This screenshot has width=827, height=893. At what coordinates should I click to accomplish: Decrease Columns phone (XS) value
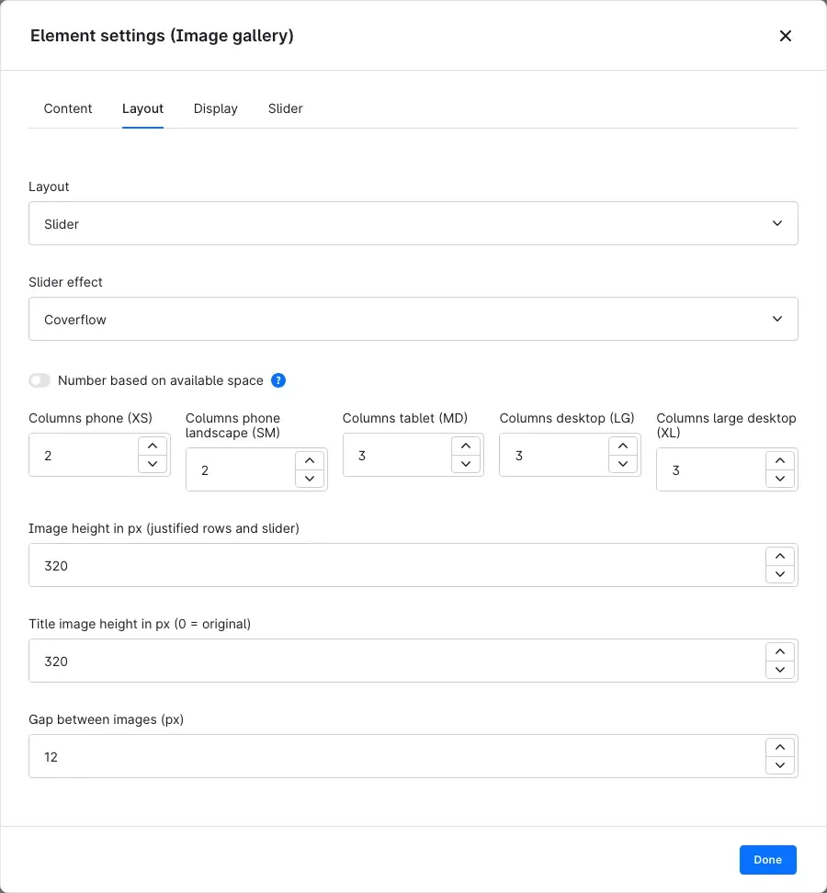click(153, 464)
